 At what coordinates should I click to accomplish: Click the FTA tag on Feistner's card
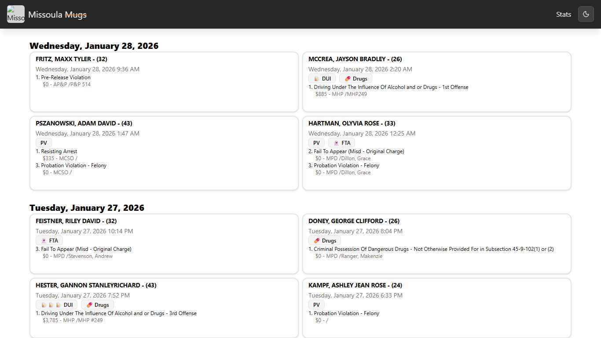click(x=49, y=241)
